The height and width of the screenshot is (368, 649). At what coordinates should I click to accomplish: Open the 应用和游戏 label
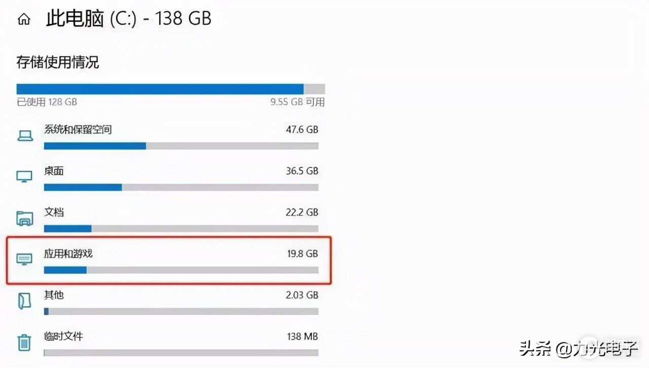click(x=68, y=253)
